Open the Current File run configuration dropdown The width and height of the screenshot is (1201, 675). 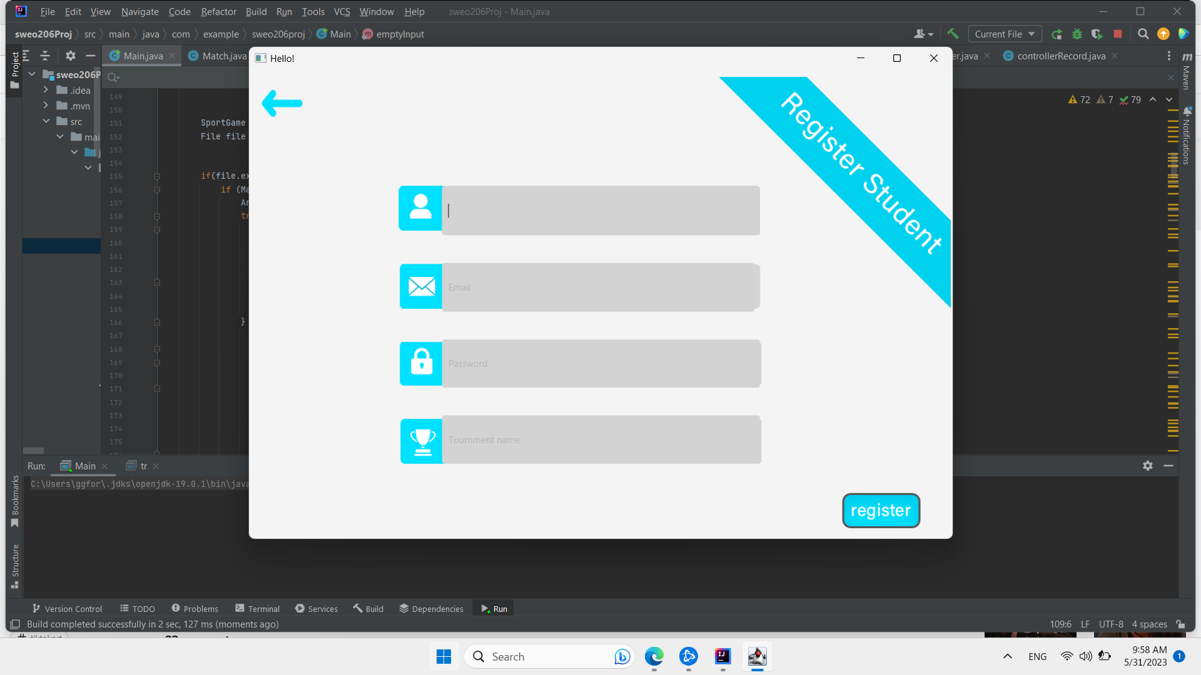[x=1004, y=34]
